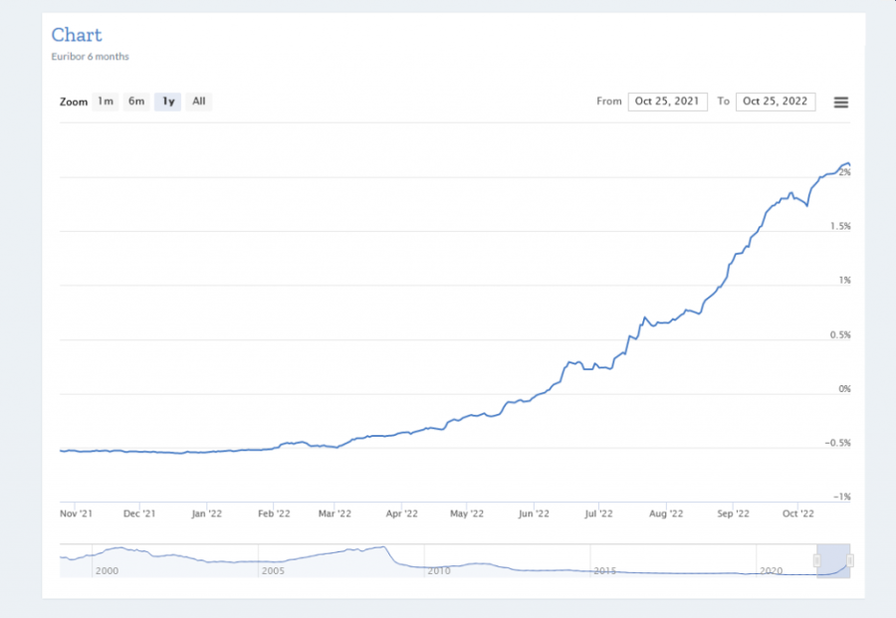Jump to 2015 in the navigator timeline
Image resolution: width=896 pixels, height=618 pixels.
(604, 571)
